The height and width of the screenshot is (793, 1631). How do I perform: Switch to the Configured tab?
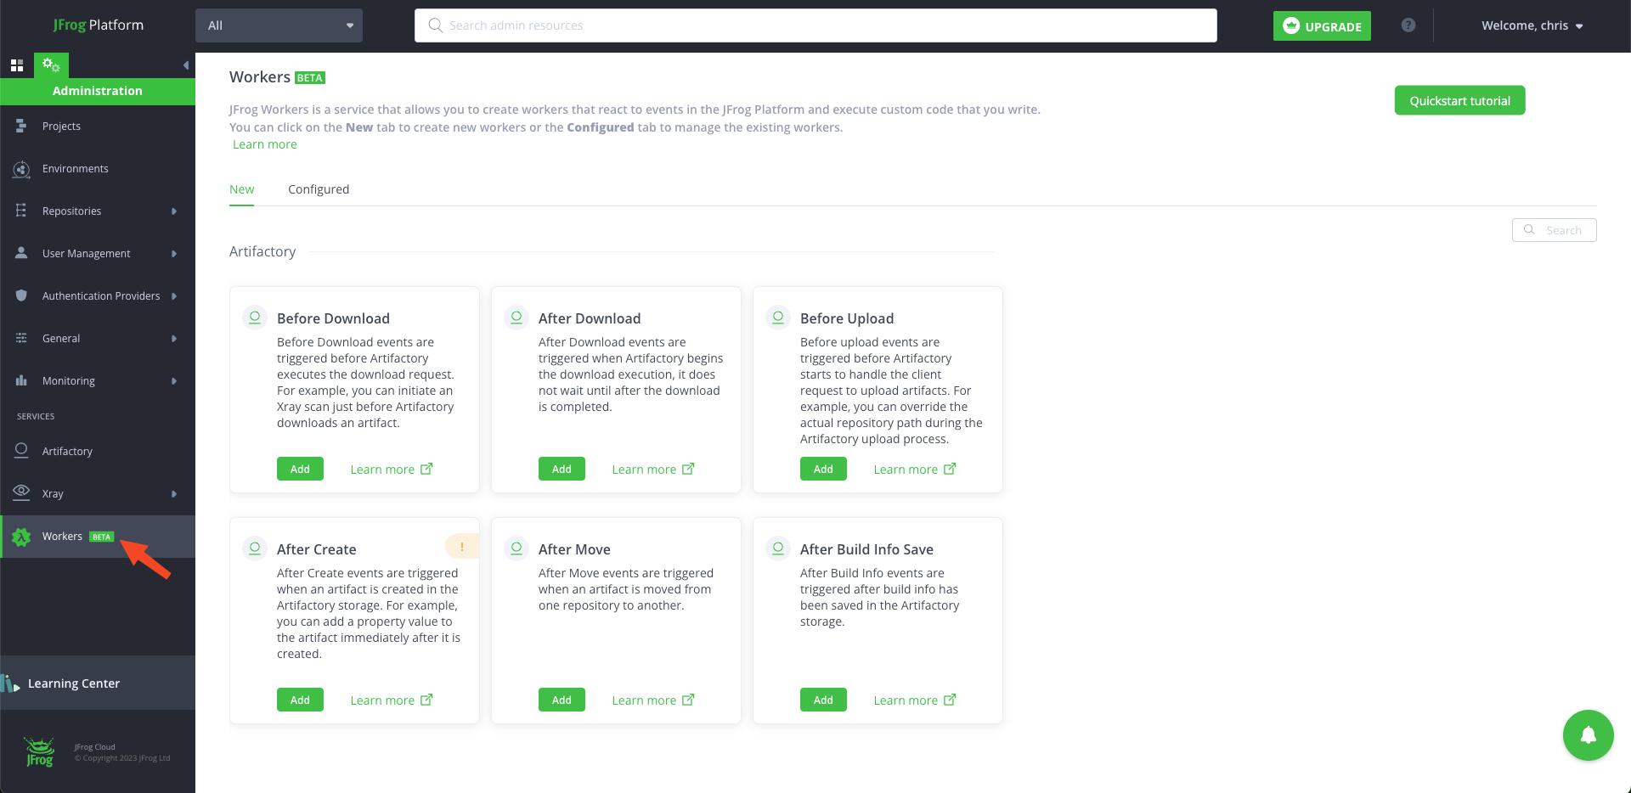(x=319, y=188)
